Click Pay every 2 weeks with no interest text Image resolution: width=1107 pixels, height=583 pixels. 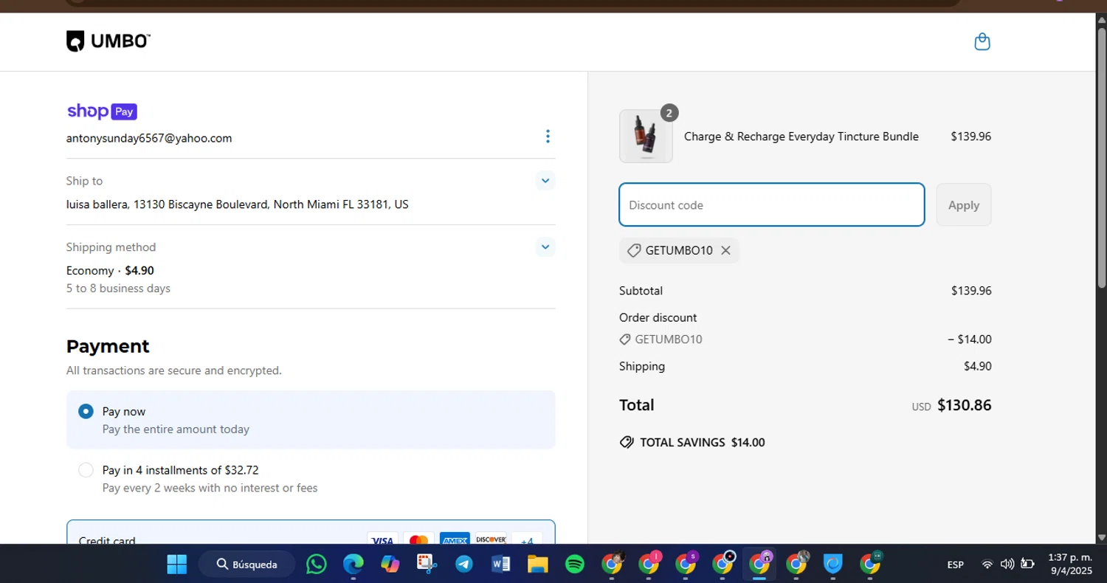[210, 488]
